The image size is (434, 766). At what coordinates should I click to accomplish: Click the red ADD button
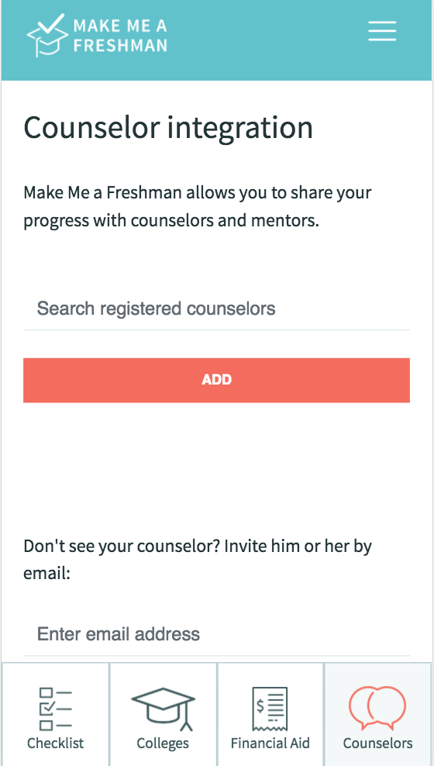(216, 380)
